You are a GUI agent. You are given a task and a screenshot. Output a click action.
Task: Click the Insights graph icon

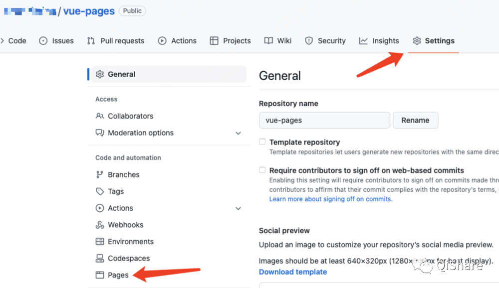(363, 41)
